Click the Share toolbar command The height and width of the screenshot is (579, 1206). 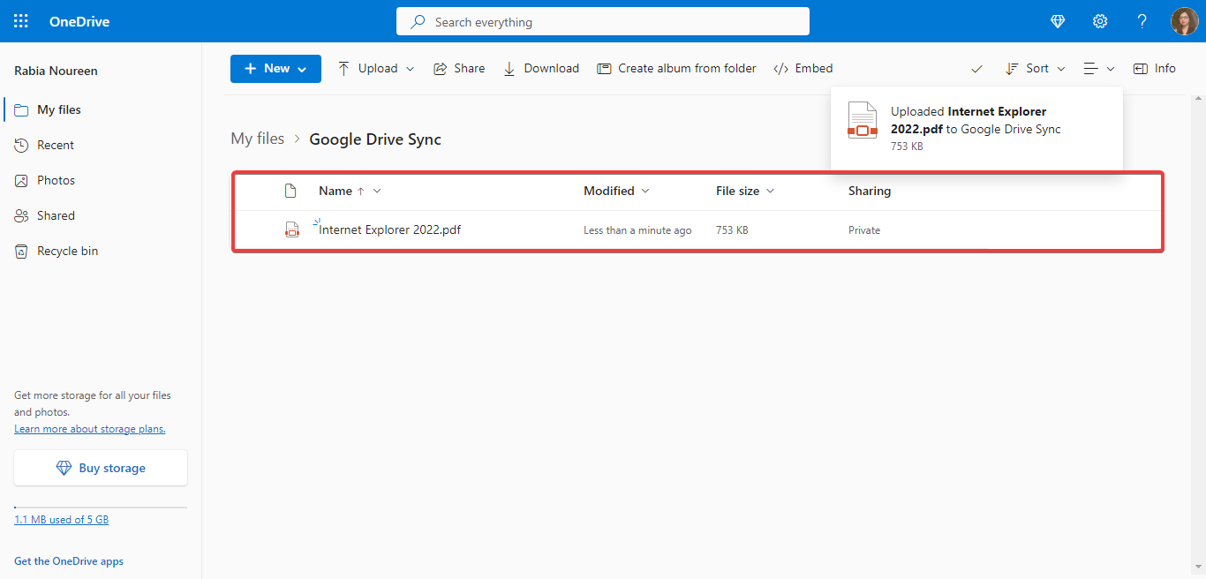coord(459,68)
